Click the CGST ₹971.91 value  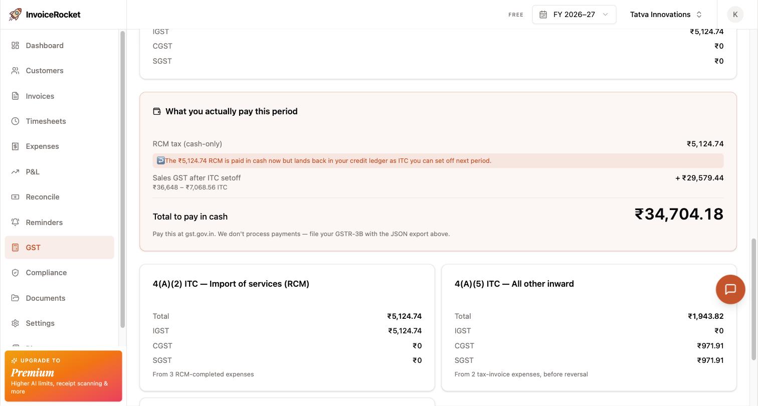[710, 346]
